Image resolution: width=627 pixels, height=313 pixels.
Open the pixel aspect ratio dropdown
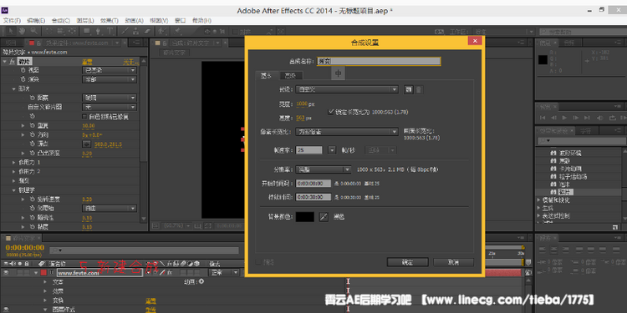(x=347, y=131)
